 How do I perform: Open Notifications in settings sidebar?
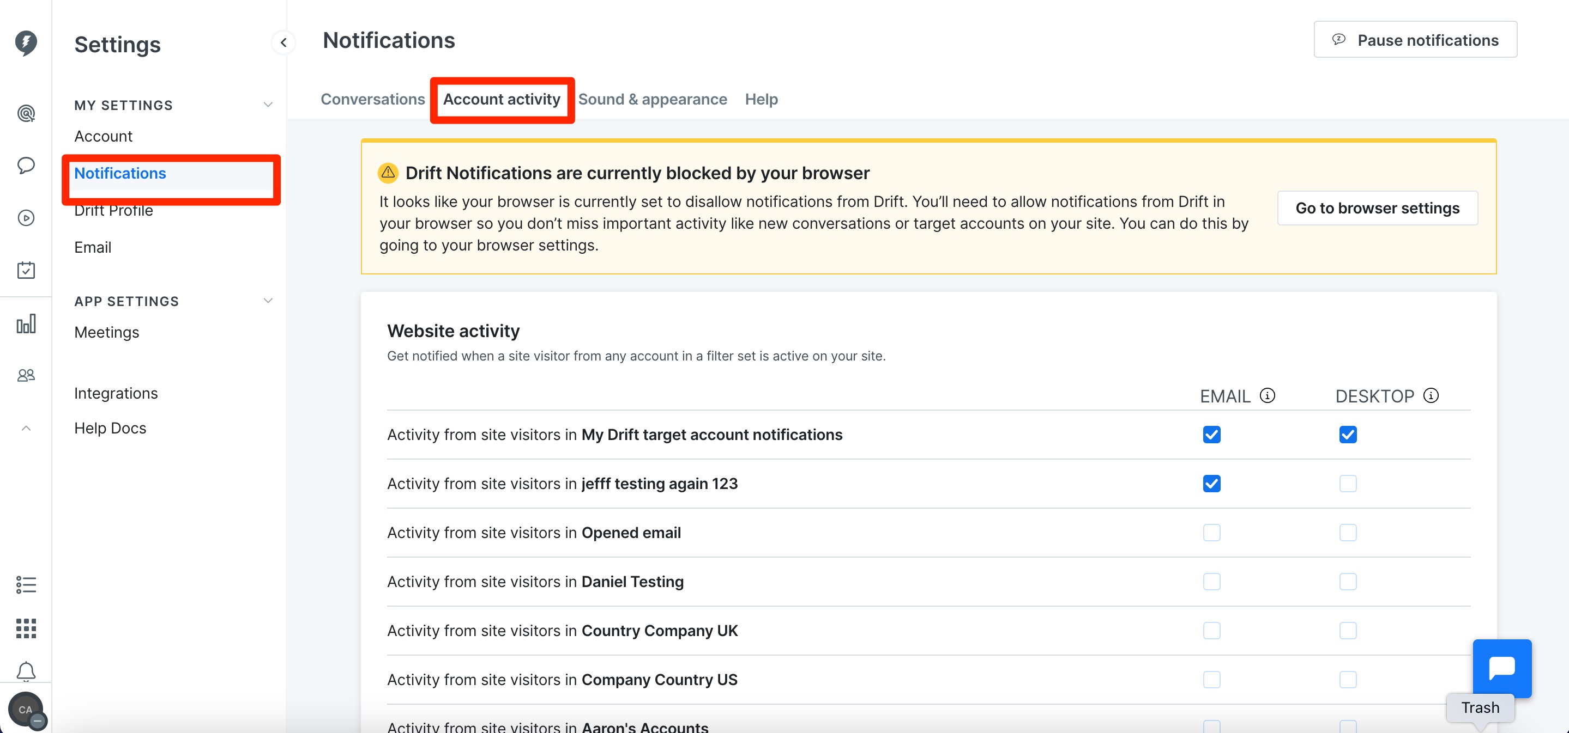[x=120, y=173]
